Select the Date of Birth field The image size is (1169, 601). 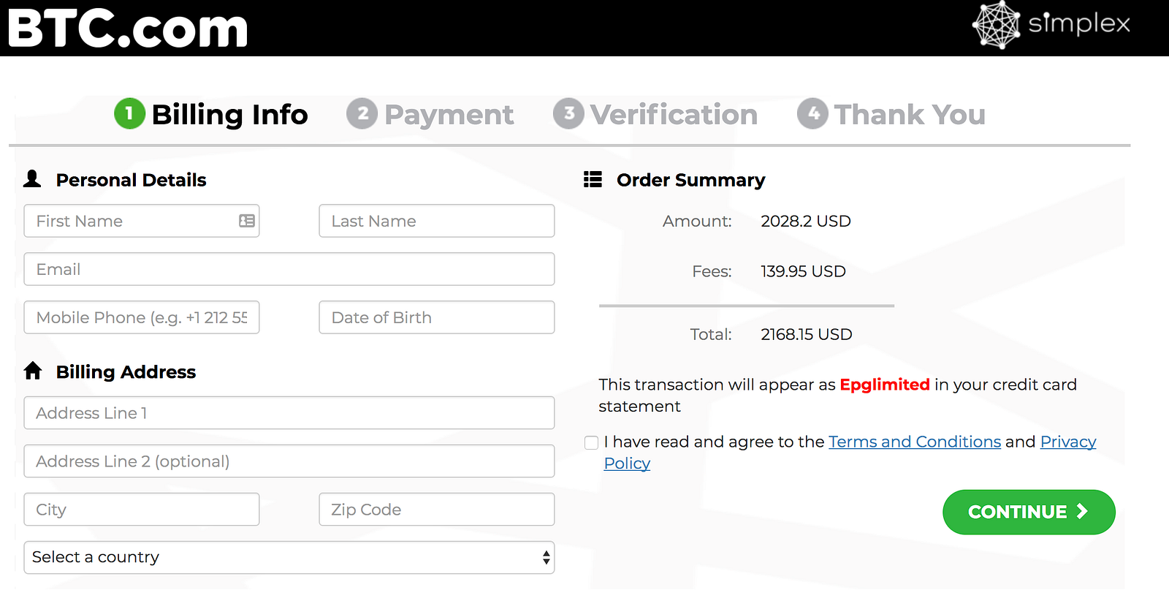(x=437, y=317)
